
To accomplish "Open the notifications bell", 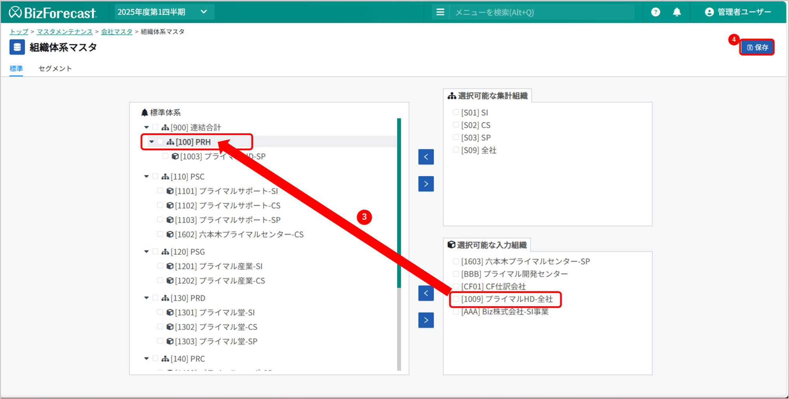I will click(x=677, y=12).
